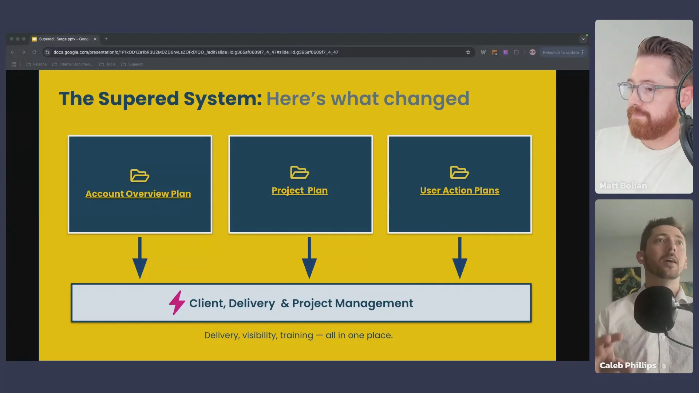Select Matt Bolian's video tile
Screen dimensions: 699x393
644,107
